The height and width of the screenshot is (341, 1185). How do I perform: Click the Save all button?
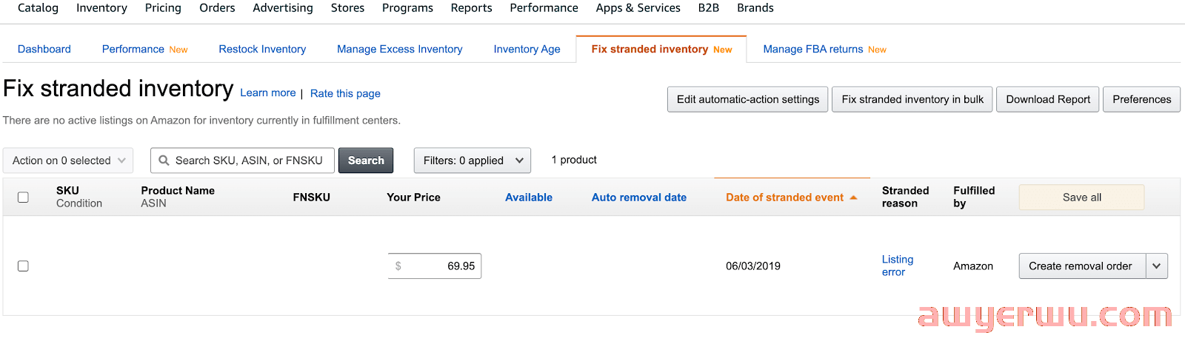pos(1081,197)
